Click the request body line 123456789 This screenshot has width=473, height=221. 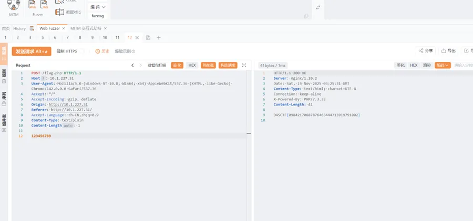41,136
